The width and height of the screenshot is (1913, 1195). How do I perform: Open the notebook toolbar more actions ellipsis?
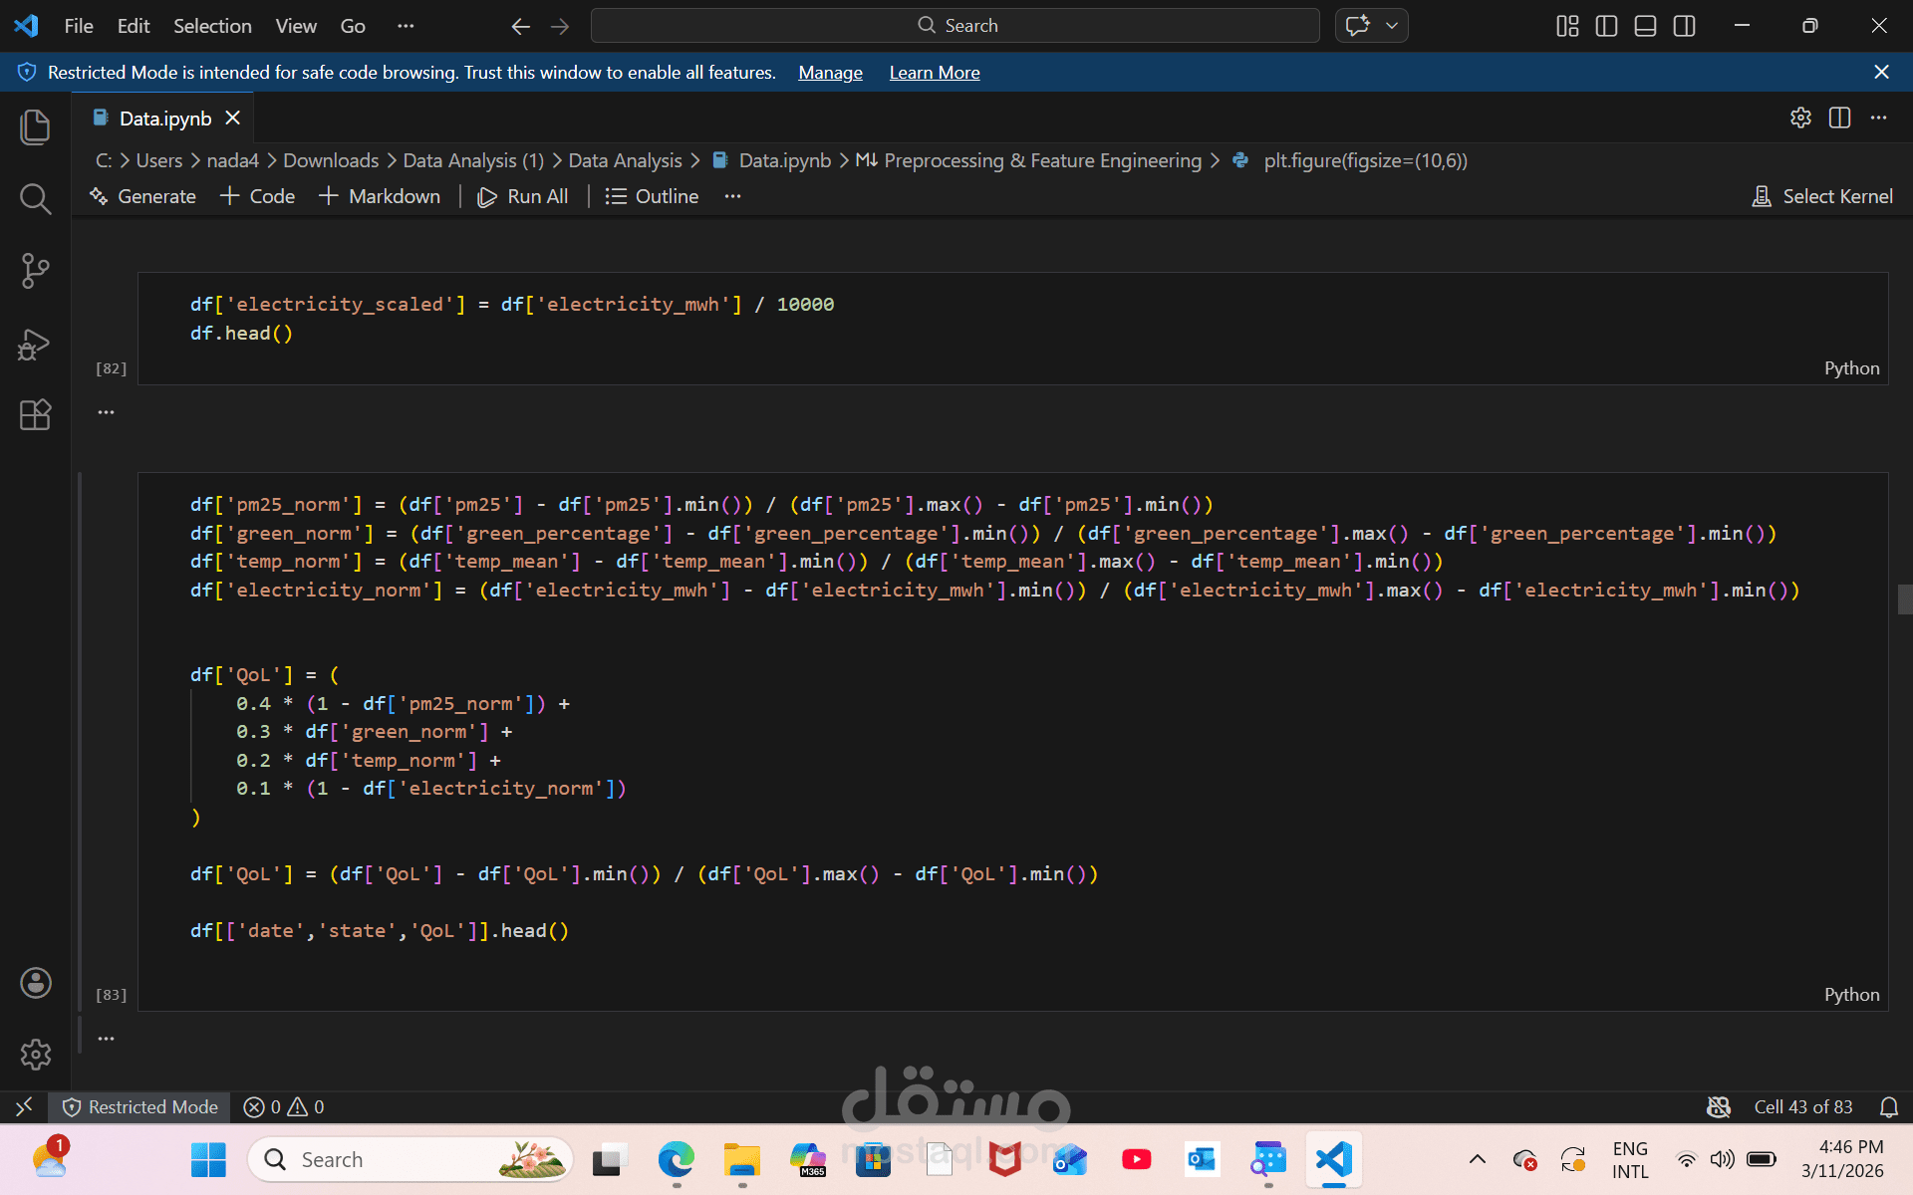(x=732, y=196)
